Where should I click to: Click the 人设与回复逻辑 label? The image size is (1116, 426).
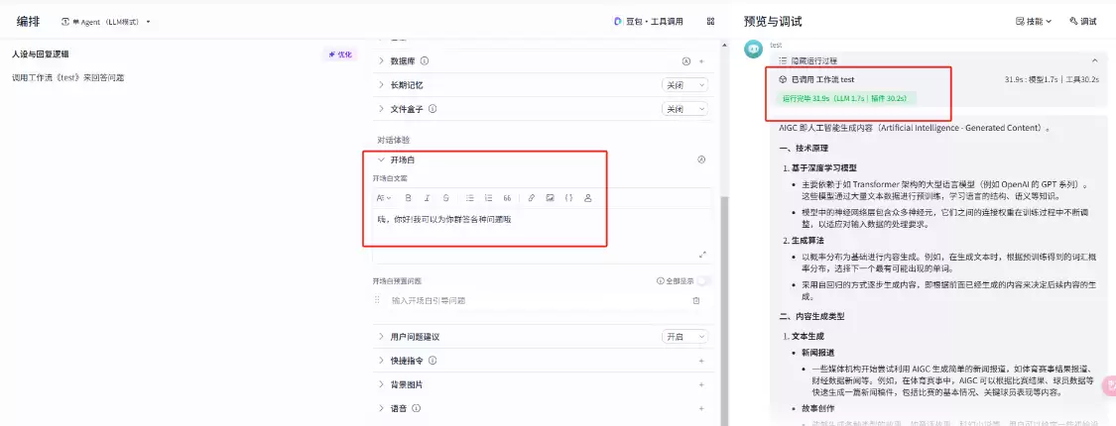pyautogui.click(x=41, y=54)
